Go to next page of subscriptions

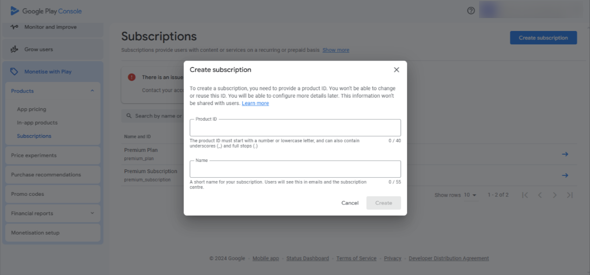click(x=555, y=195)
